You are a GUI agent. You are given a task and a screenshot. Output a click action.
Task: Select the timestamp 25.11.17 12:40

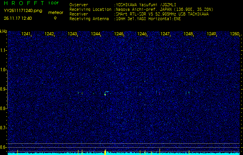coord(18,18)
